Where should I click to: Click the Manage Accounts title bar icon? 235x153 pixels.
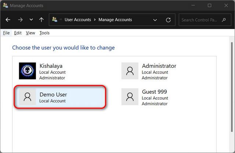coord(6,5)
